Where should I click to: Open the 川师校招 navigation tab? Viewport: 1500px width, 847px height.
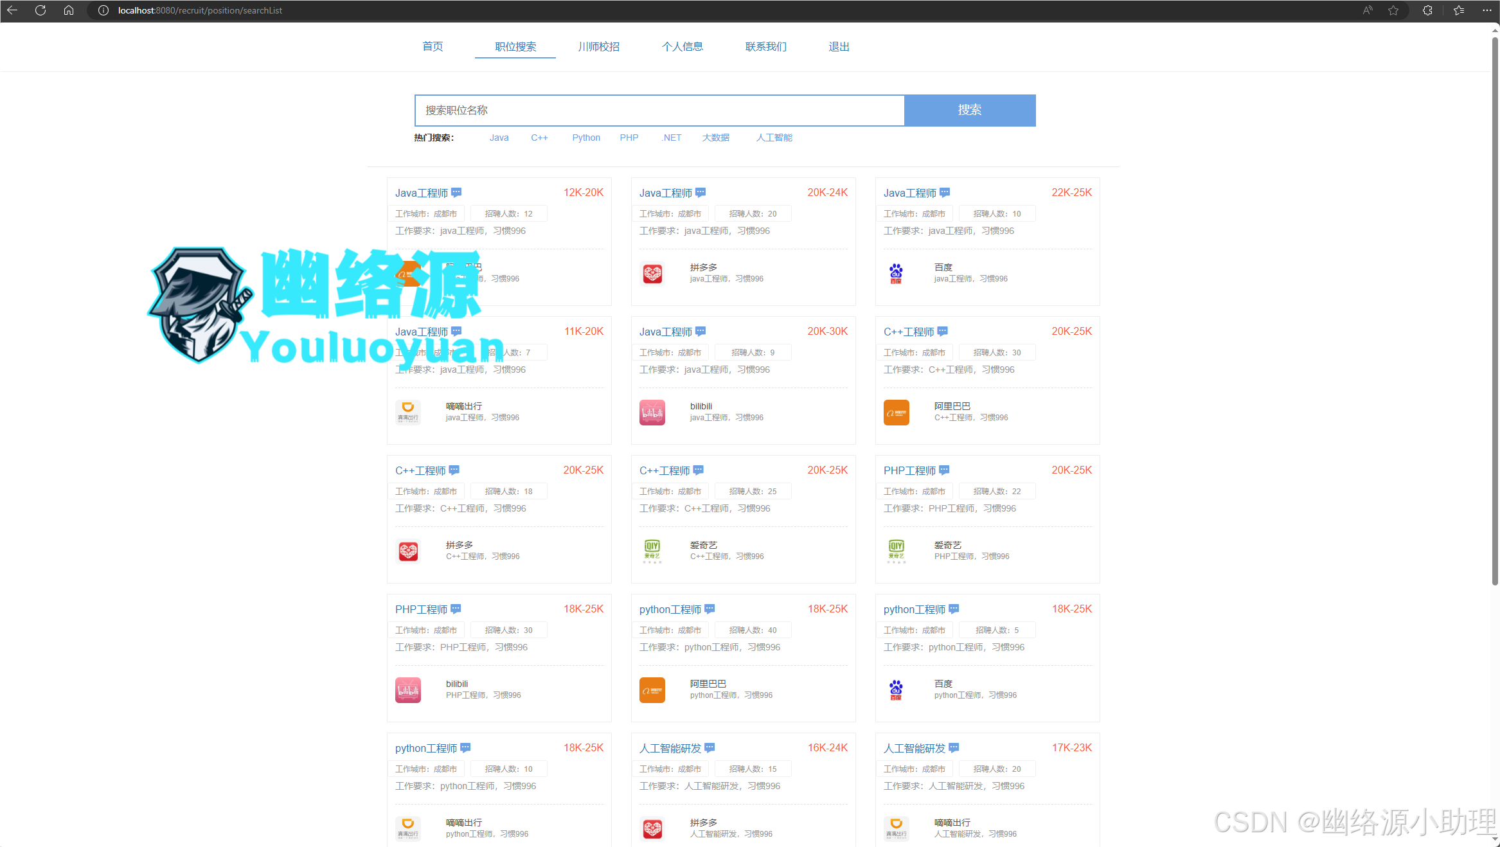point(599,46)
